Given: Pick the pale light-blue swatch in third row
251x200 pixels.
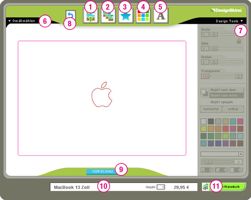Looking at the screenshot, I should (x=240, y=136).
